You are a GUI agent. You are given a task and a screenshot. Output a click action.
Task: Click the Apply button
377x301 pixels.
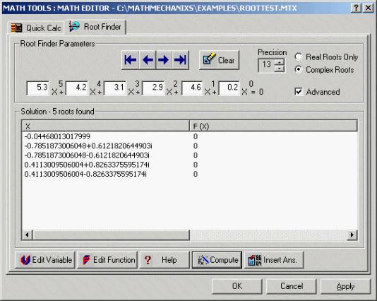tap(345, 286)
